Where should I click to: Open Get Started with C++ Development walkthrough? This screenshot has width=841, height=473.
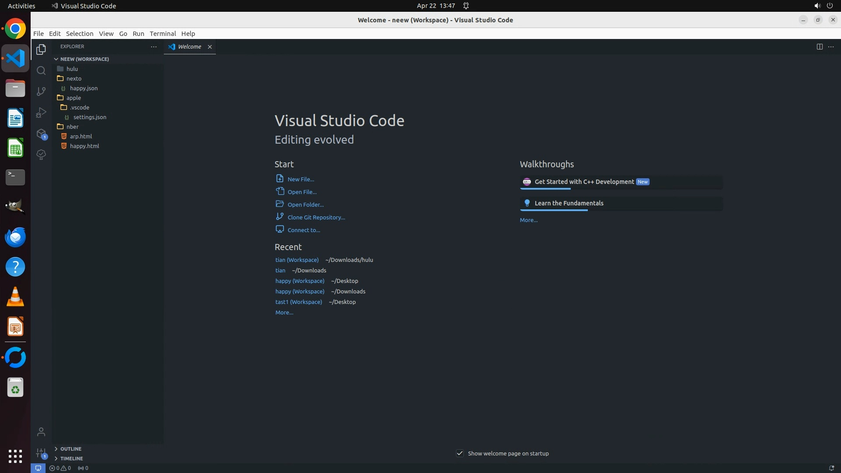[584, 182]
